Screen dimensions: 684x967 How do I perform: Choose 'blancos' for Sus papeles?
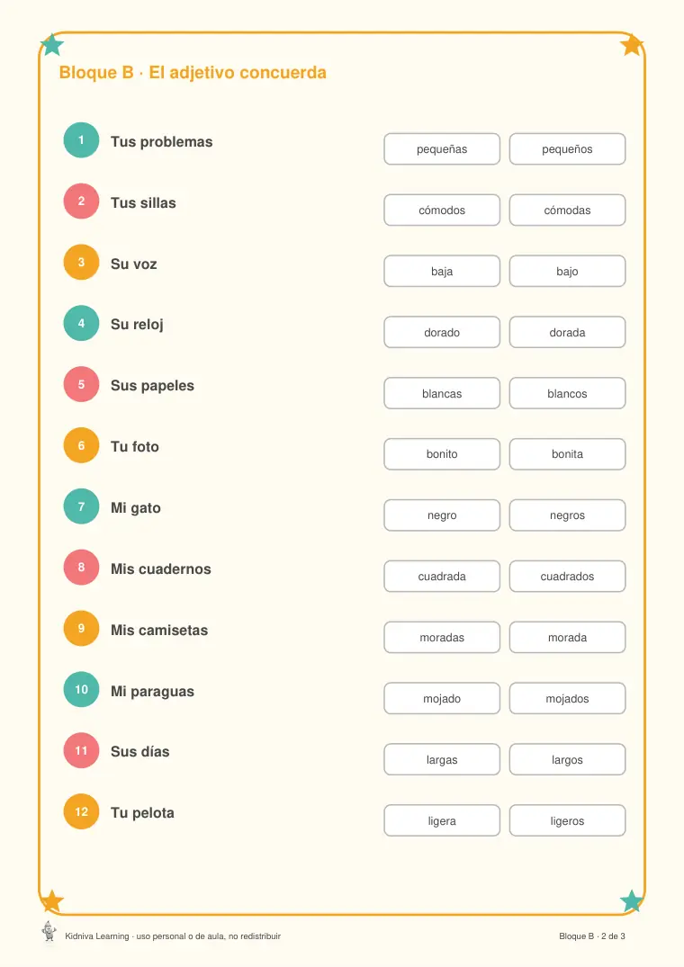click(567, 393)
